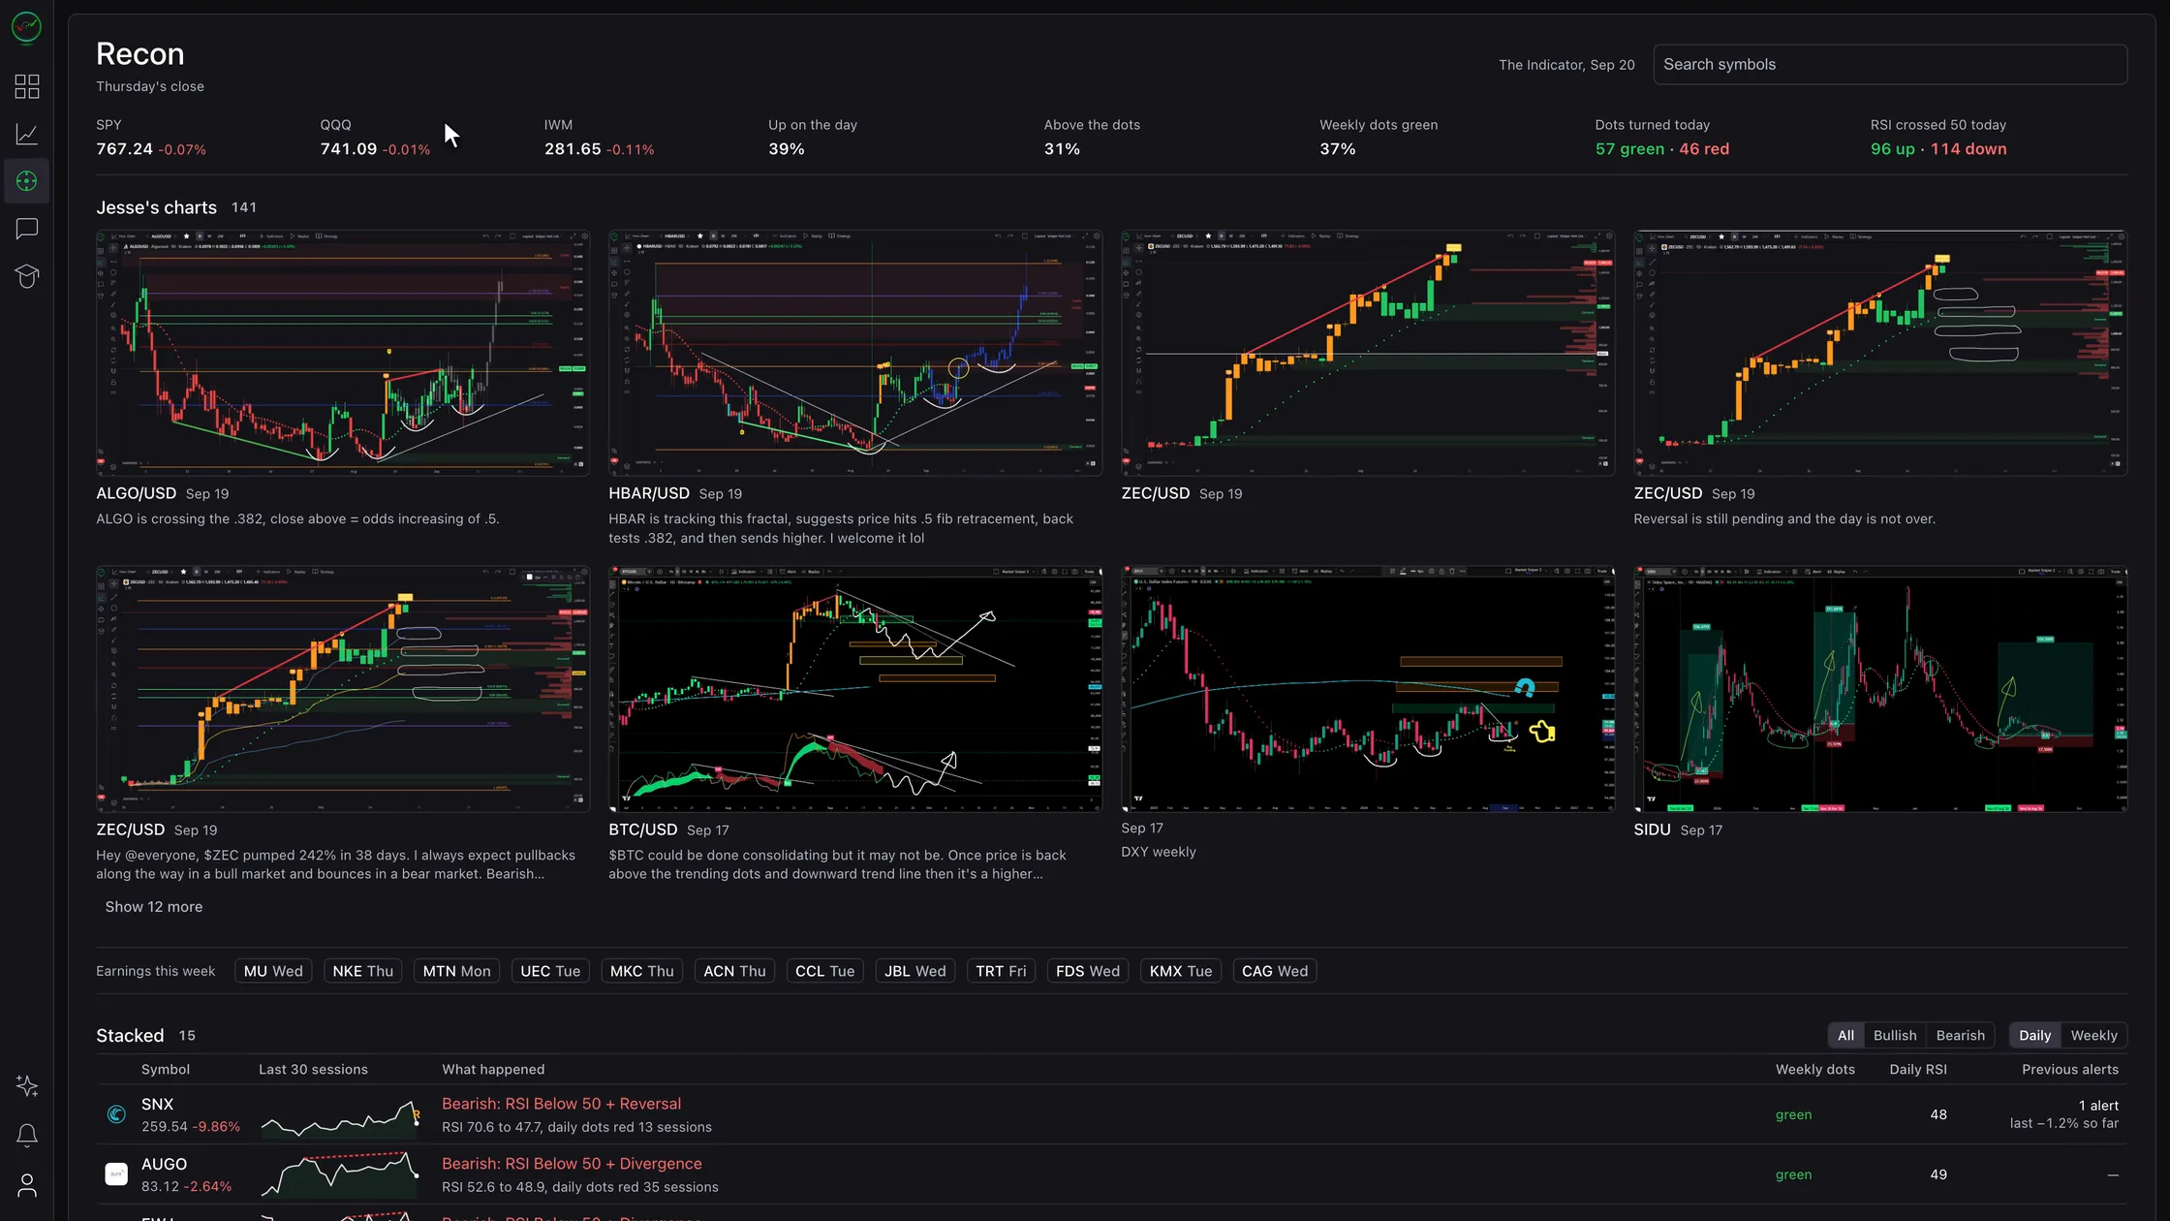2170x1221 pixels.
Task: Open the line chart icon in sidebar
Action: 27,134
